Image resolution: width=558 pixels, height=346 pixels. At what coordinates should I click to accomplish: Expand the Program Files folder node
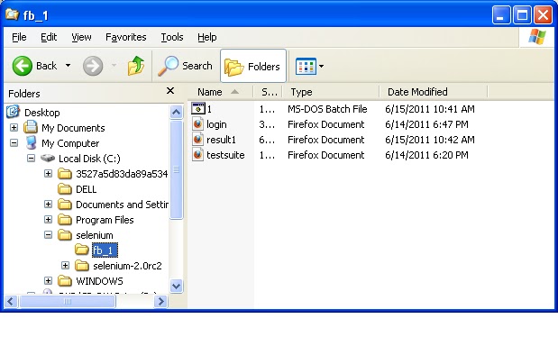(x=49, y=220)
